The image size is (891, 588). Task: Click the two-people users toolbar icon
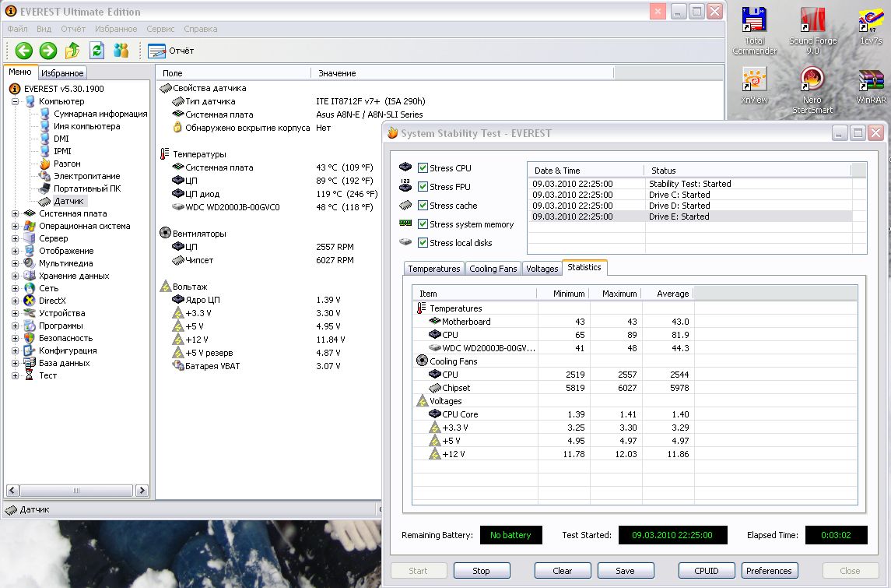(121, 51)
